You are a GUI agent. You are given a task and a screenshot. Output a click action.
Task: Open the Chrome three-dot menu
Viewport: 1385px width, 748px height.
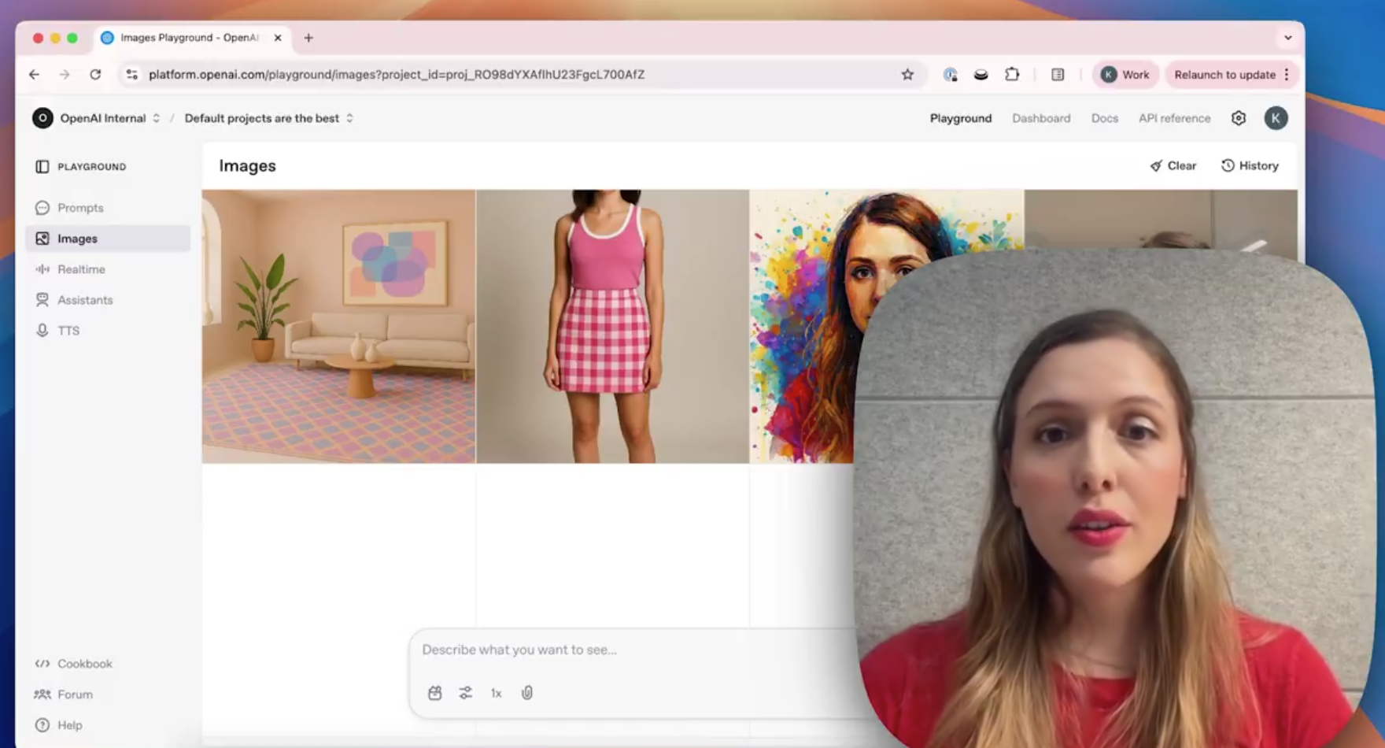(1287, 75)
